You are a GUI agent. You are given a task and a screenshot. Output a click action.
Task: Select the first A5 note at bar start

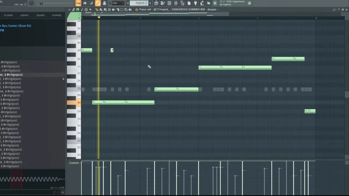(87, 50)
